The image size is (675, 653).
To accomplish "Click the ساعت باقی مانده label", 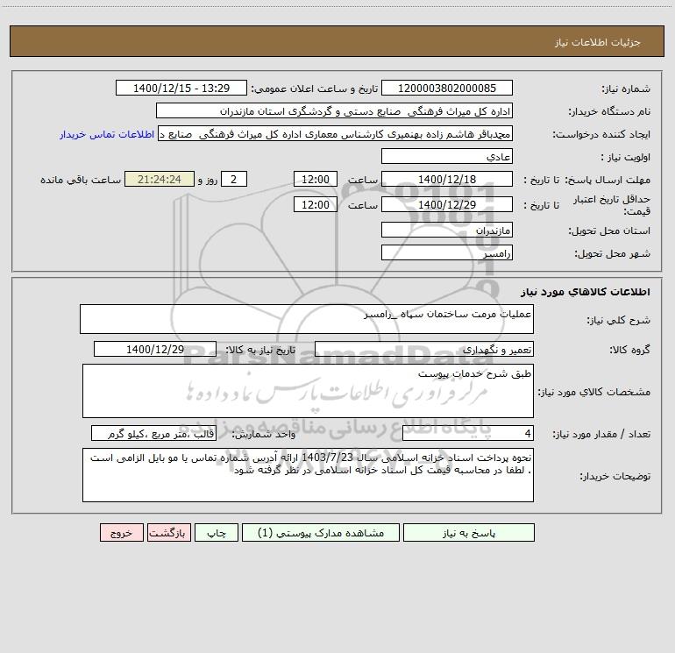I will [81, 180].
